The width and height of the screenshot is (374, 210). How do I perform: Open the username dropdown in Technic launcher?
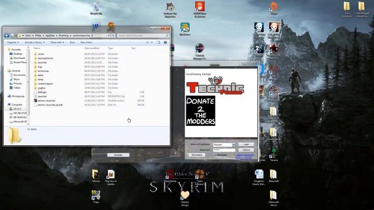tap(234, 145)
